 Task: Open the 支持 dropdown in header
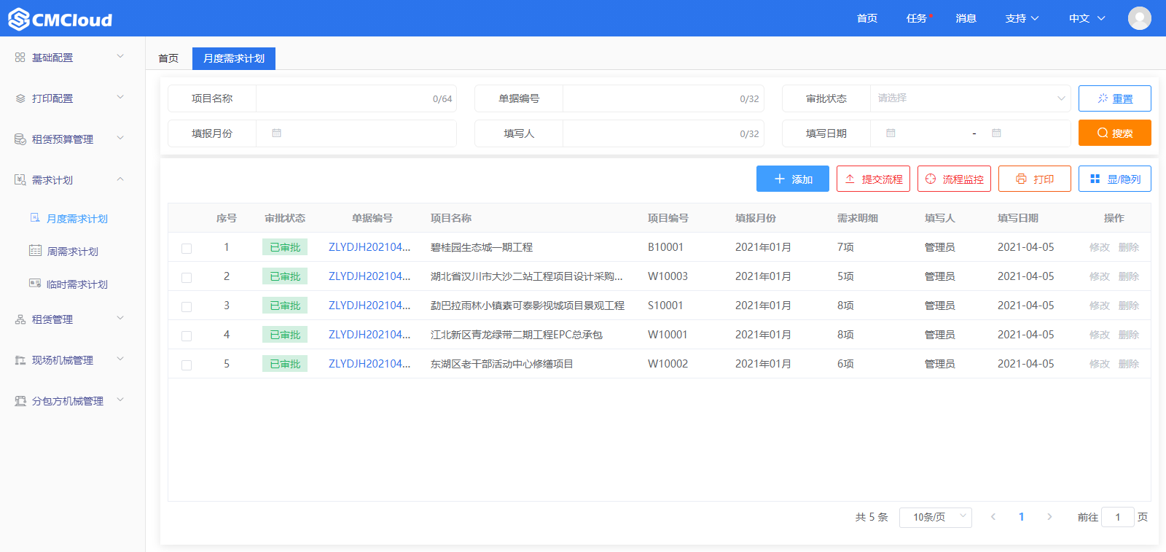coord(1022,18)
